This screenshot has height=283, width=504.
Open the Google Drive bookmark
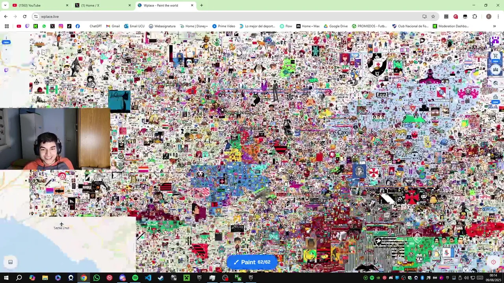click(335, 26)
